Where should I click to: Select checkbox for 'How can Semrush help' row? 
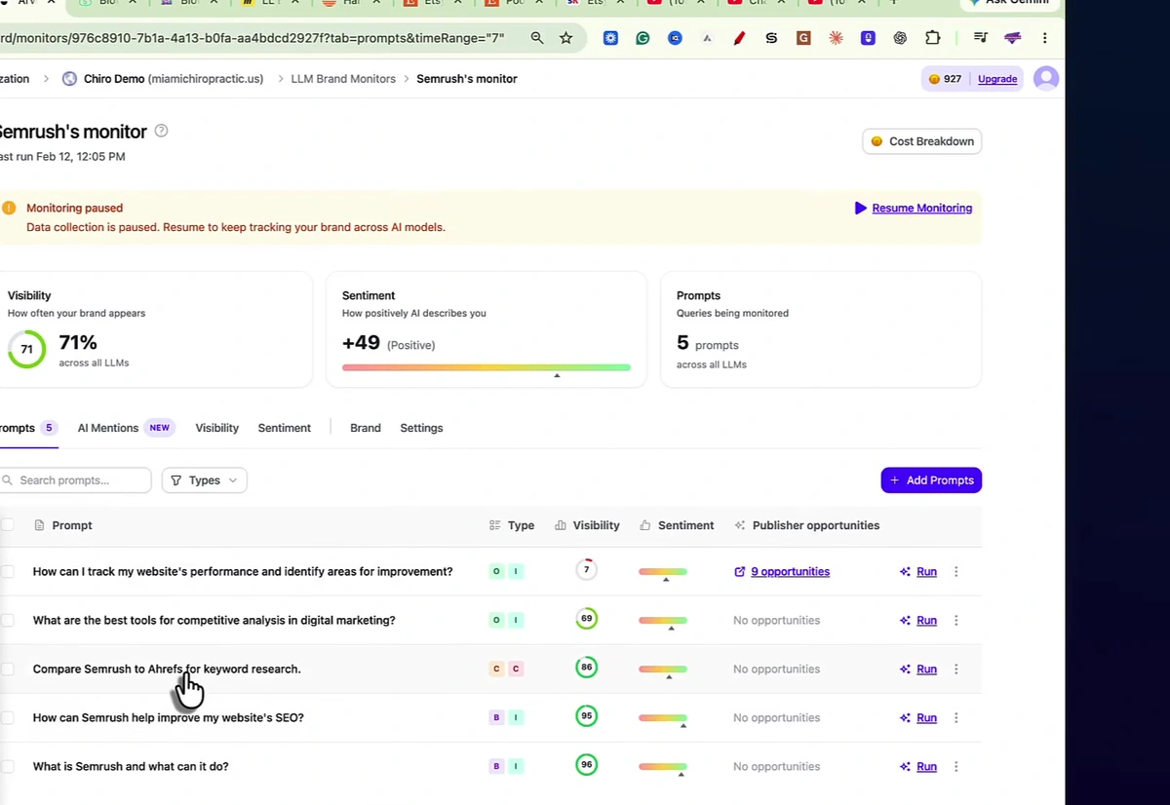point(8,718)
